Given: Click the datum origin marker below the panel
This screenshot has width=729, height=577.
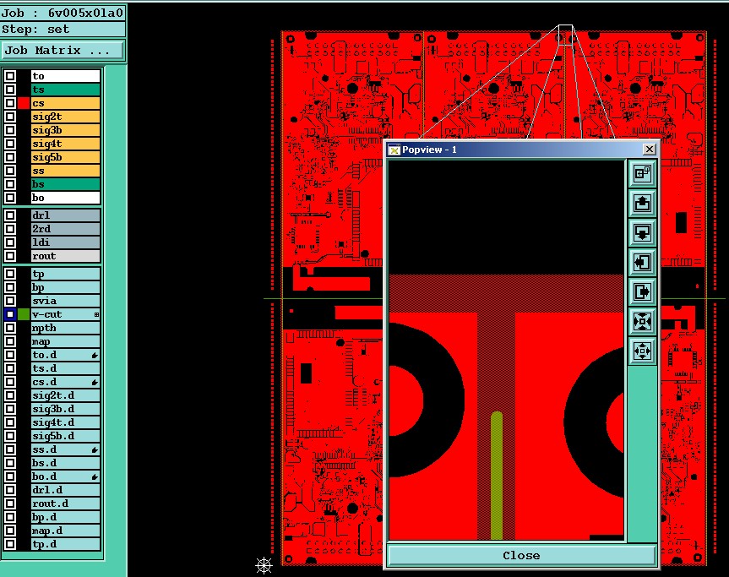Looking at the screenshot, I should tap(264, 565).
